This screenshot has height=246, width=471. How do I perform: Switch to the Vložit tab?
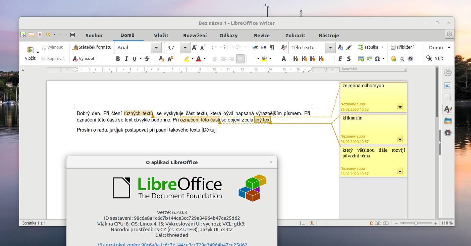pos(161,35)
